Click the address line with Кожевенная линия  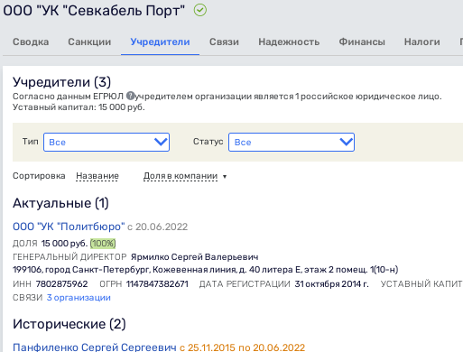205,270
